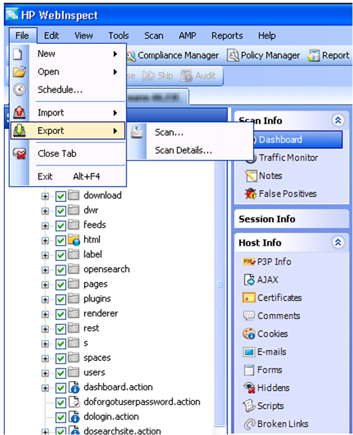Click the Scripts scroll icon
Image resolution: width=353 pixels, height=435 pixels.
tap(249, 406)
